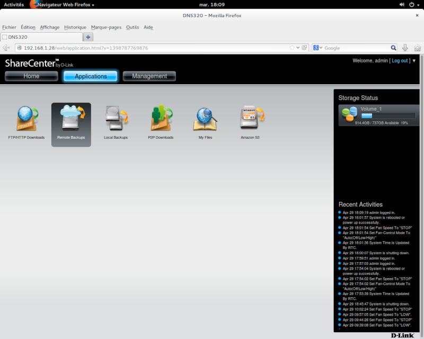Open the Outils menu
The width and height of the screenshot is (424, 339).
[132, 27]
